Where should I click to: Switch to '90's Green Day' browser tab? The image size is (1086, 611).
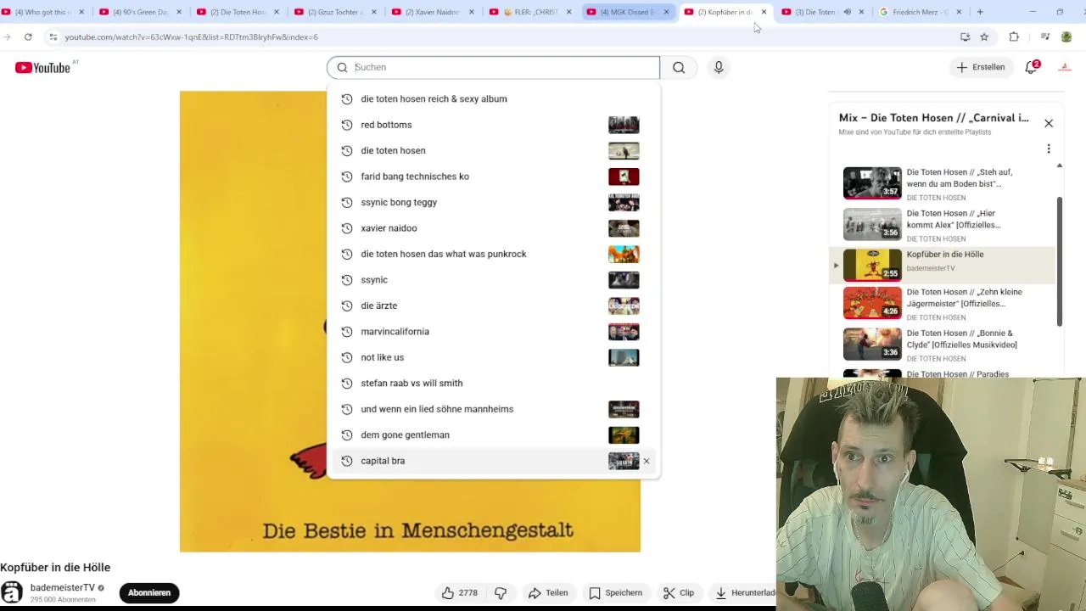pyautogui.click(x=140, y=12)
